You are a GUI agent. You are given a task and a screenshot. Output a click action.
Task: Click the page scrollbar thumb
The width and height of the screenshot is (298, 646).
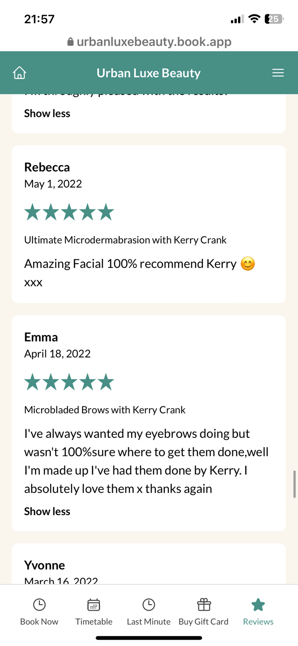[x=295, y=484]
